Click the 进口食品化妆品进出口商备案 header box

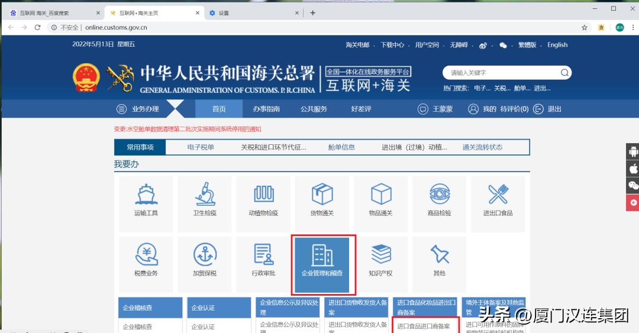[425, 308]
